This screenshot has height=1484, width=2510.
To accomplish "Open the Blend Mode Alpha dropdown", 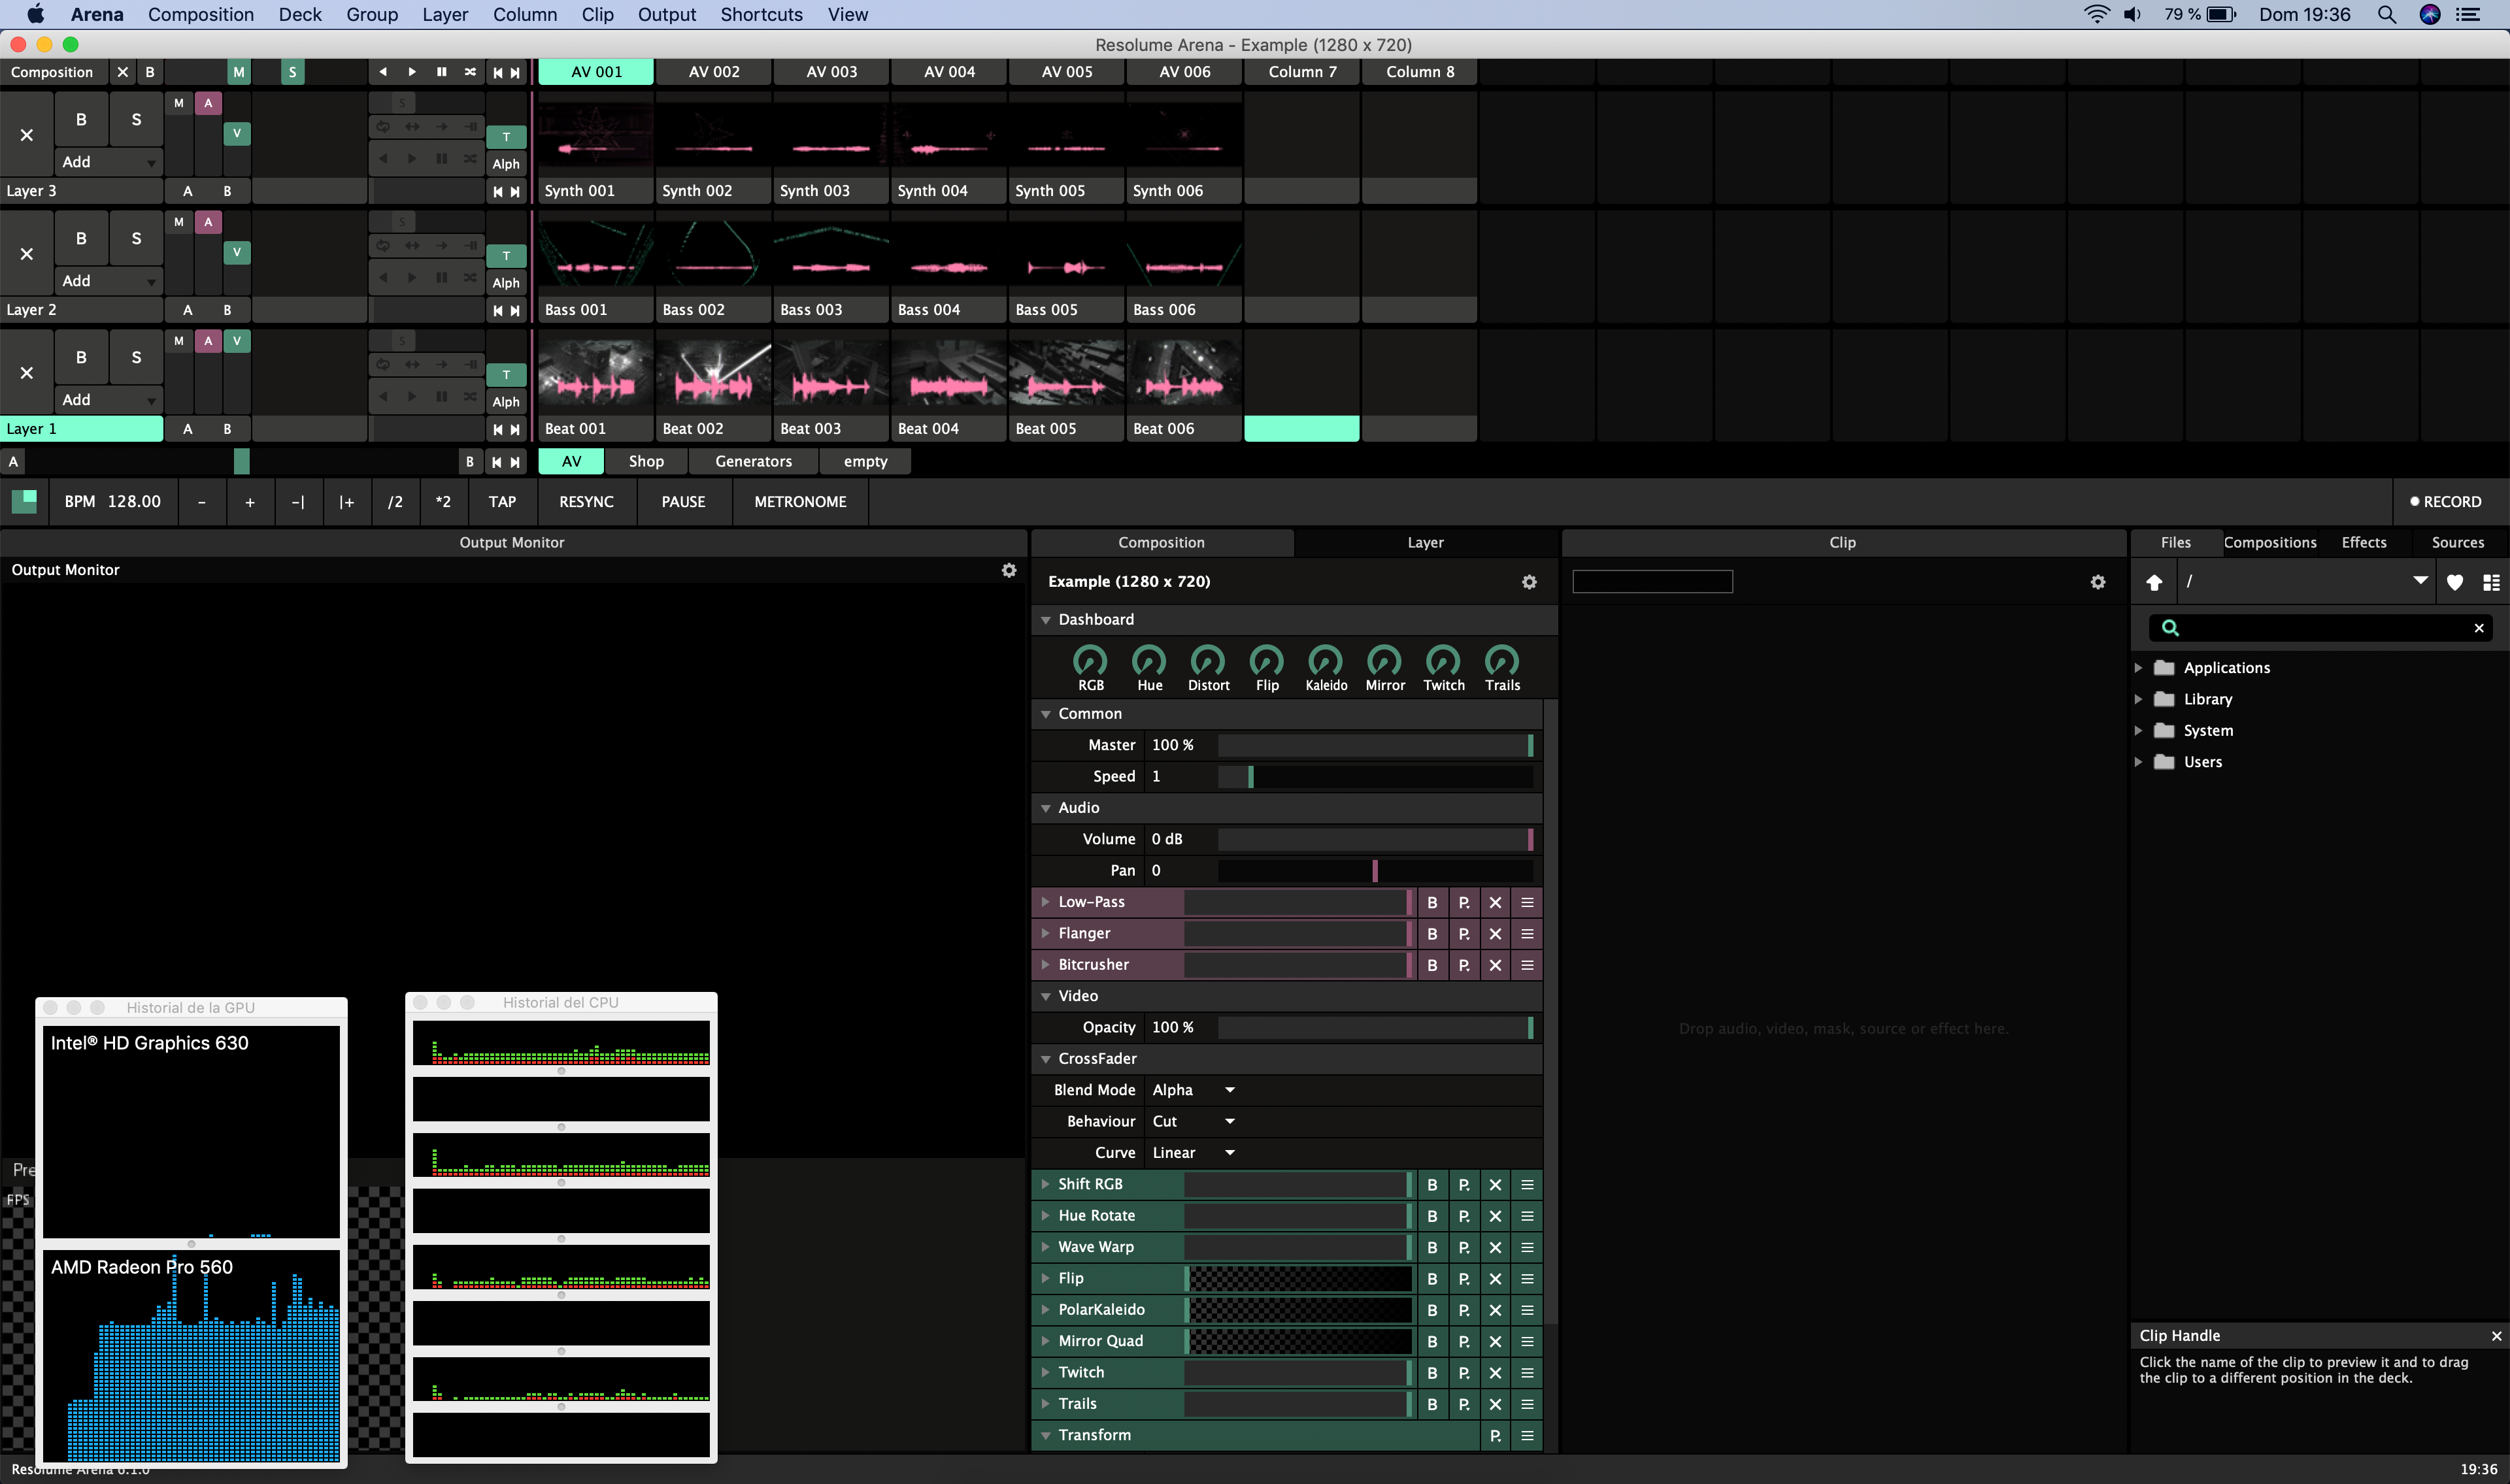I will coord(1194,1090).
